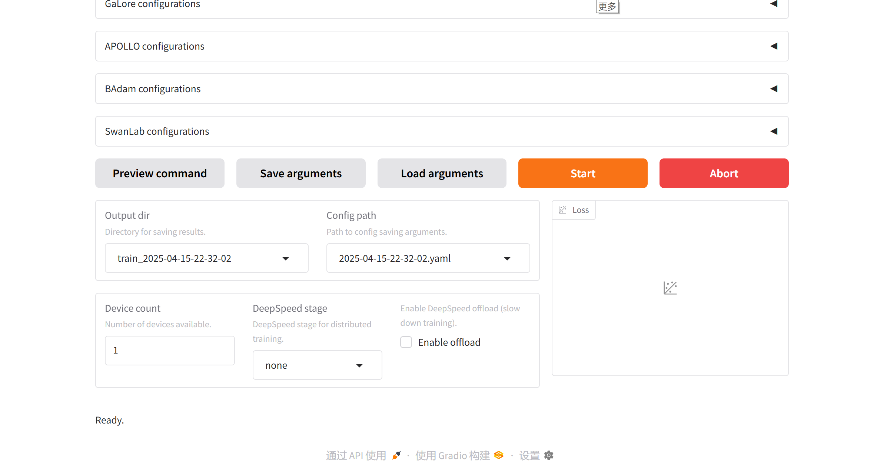This screenshot has width=877, height=472.
Task: Click Preview command button
Action: (160, 173)
